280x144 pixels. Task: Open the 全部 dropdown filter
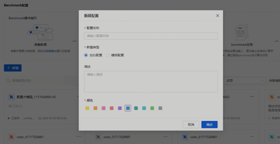[245, 81]
